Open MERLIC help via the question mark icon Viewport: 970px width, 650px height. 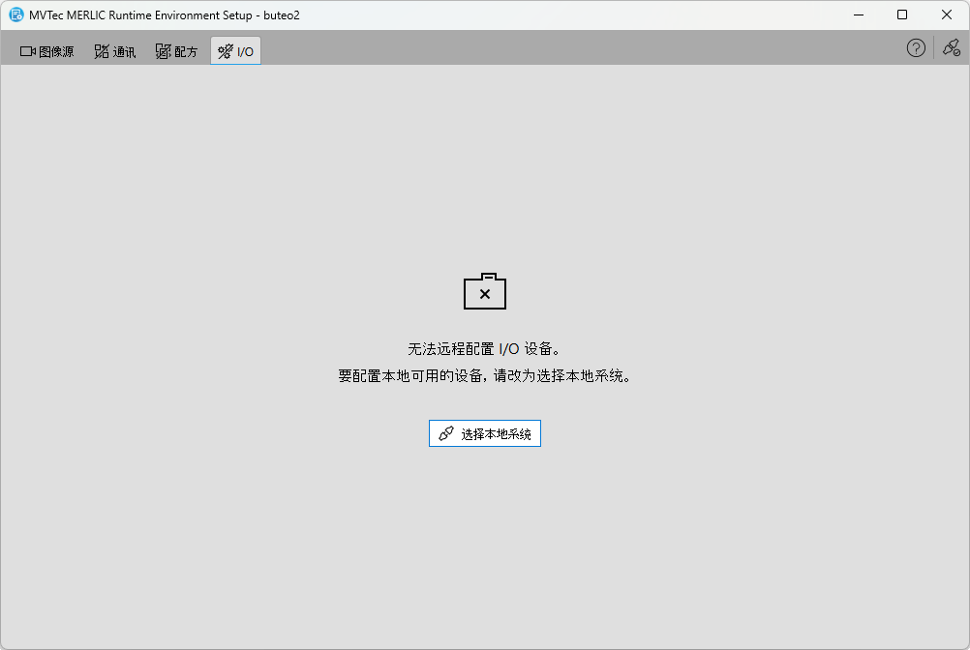(915, 47)
